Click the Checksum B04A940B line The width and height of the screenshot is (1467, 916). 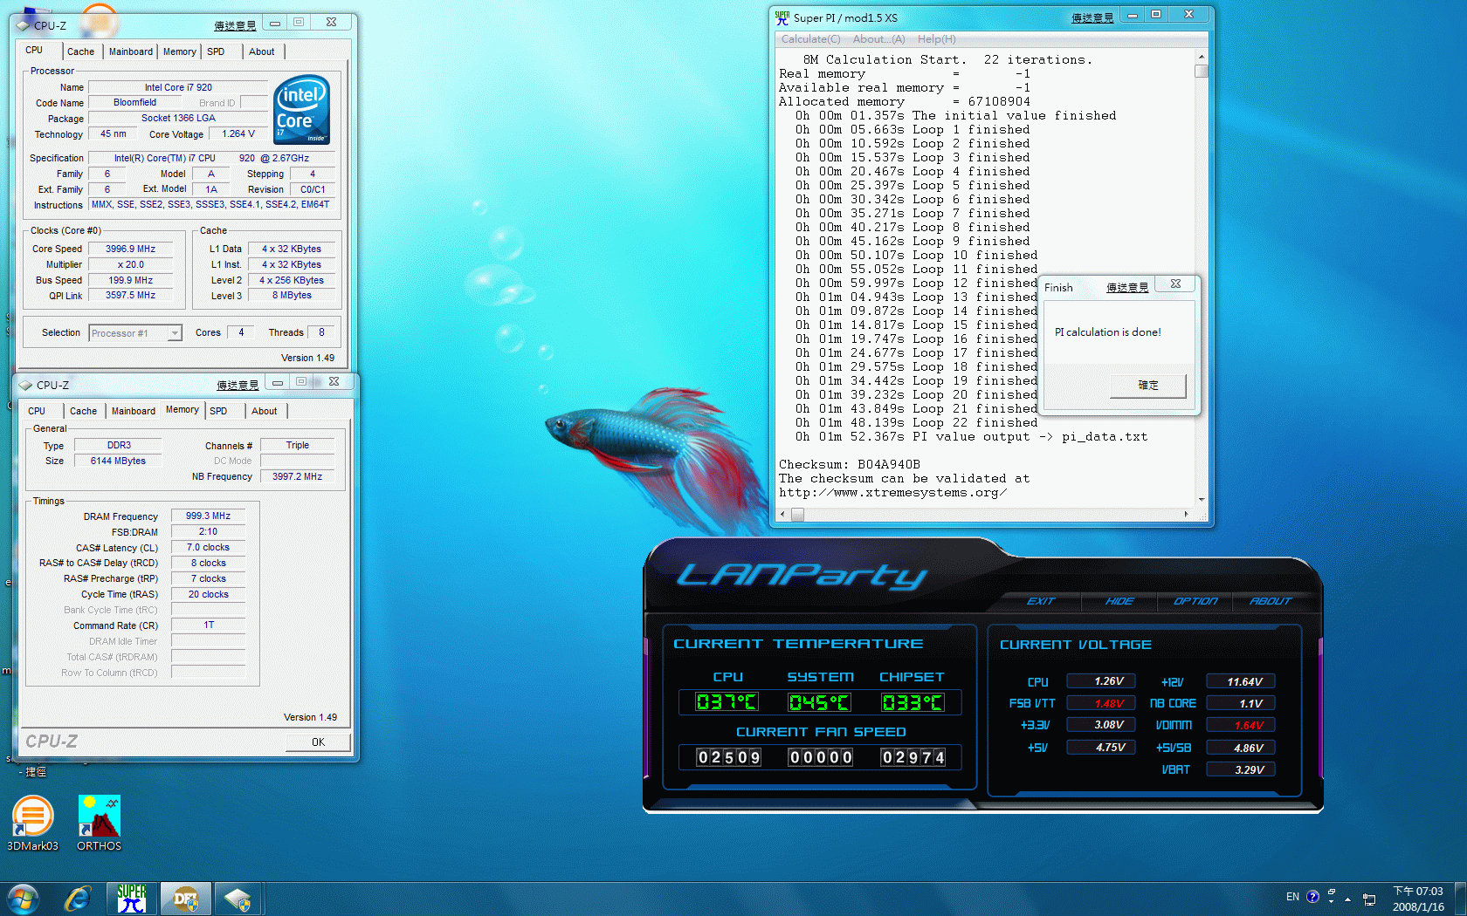850,464
